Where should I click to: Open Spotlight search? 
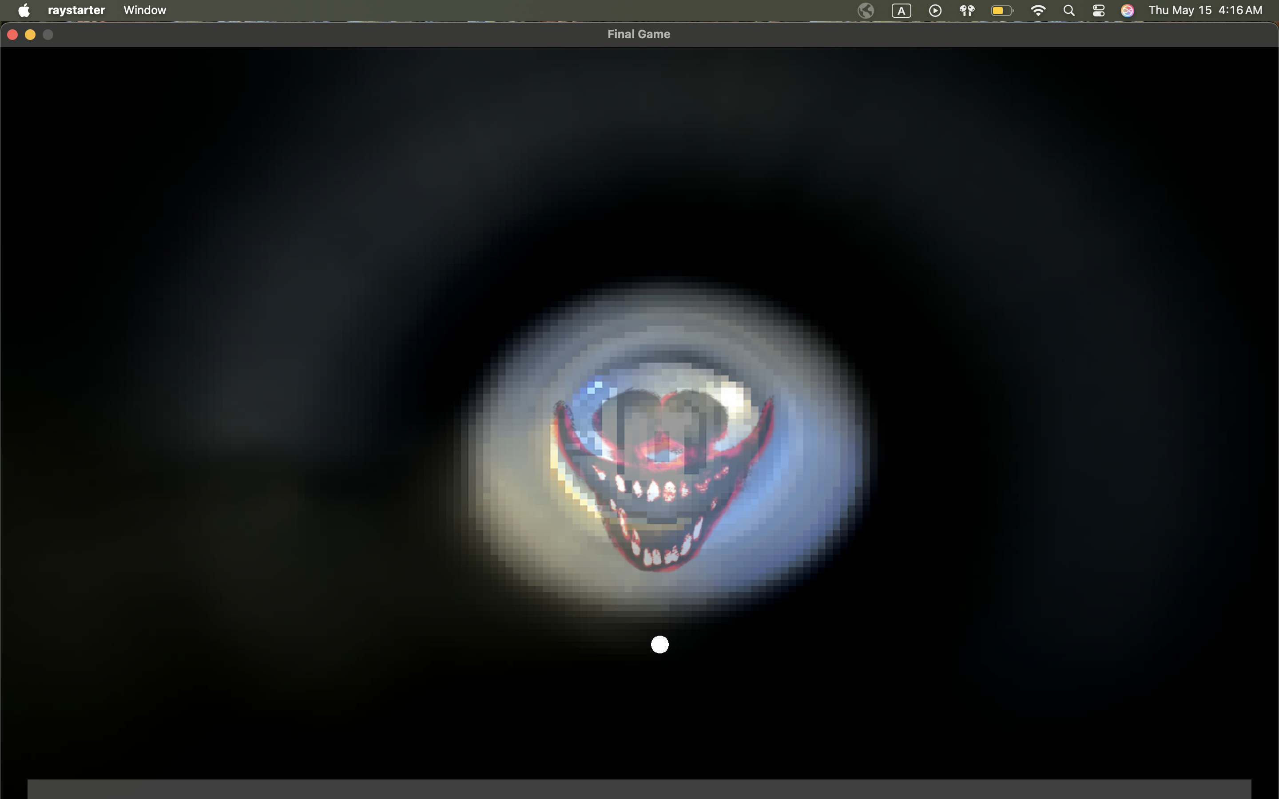click(1068, 11)
